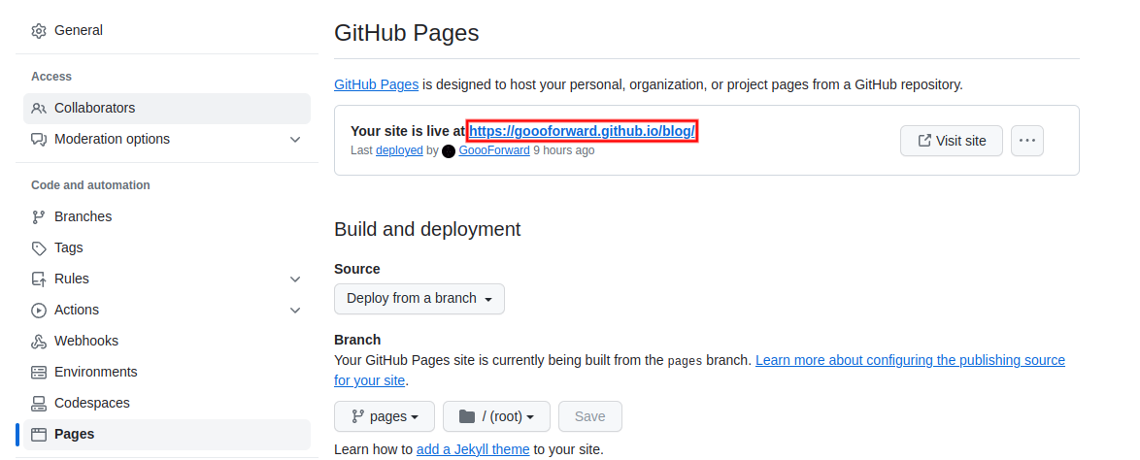Click the Environments server icon
The height and width of the screenshot is (460, 1140).
point(39,372)
